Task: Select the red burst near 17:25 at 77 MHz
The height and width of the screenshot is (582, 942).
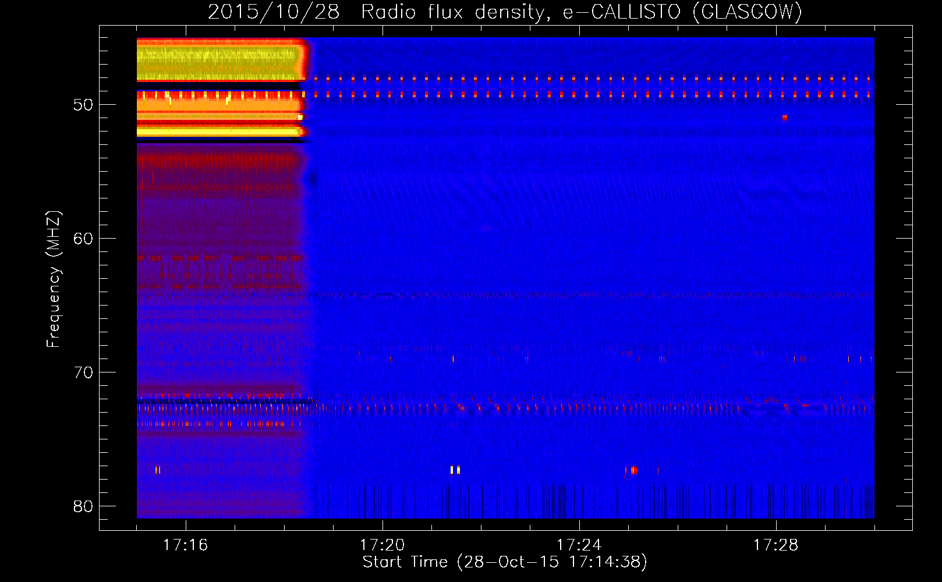Action: pos(633,470)
